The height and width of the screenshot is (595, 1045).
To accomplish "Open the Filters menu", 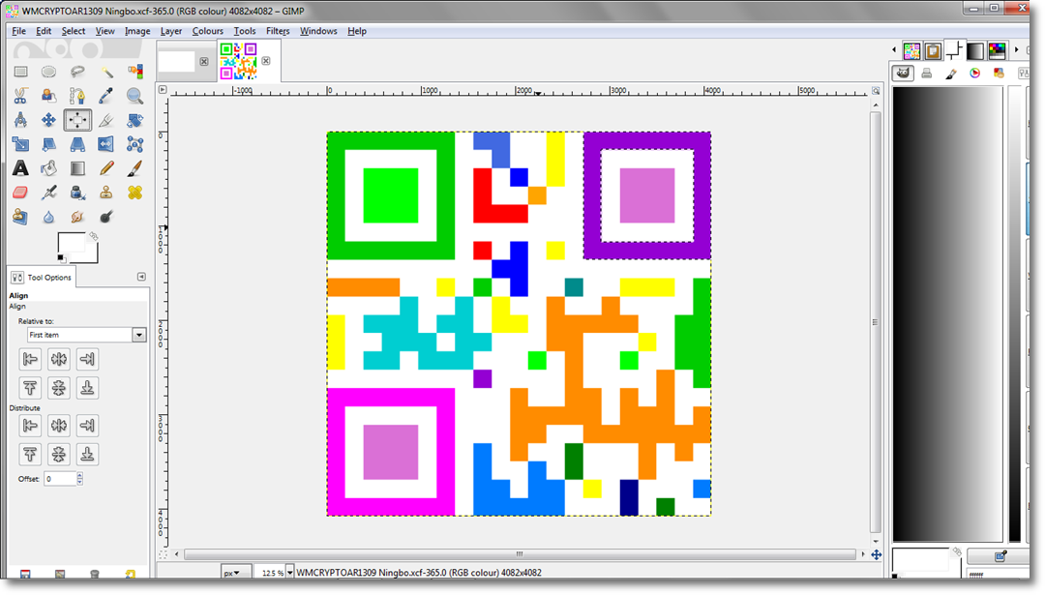I will [278, 31].
